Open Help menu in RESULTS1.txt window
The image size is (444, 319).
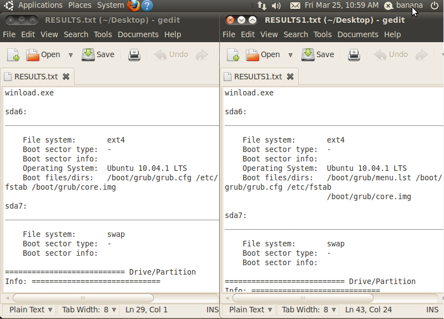pyautogui.click(x=392, y=34)
